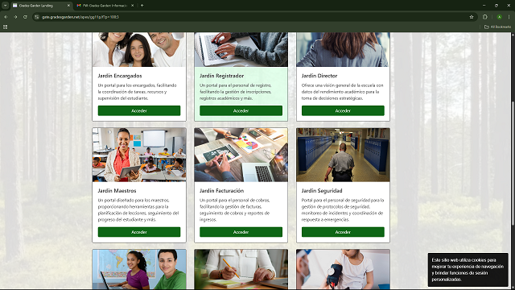Click Acceder under Jardín Encargados
This screenshot has height=290, width=515.
click(139, 111)
